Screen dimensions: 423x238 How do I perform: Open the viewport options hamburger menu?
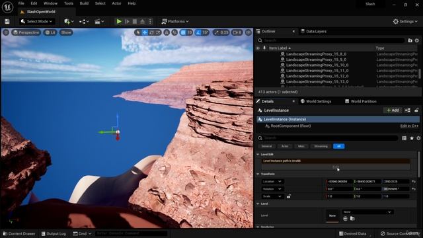[x=6, y=32]
